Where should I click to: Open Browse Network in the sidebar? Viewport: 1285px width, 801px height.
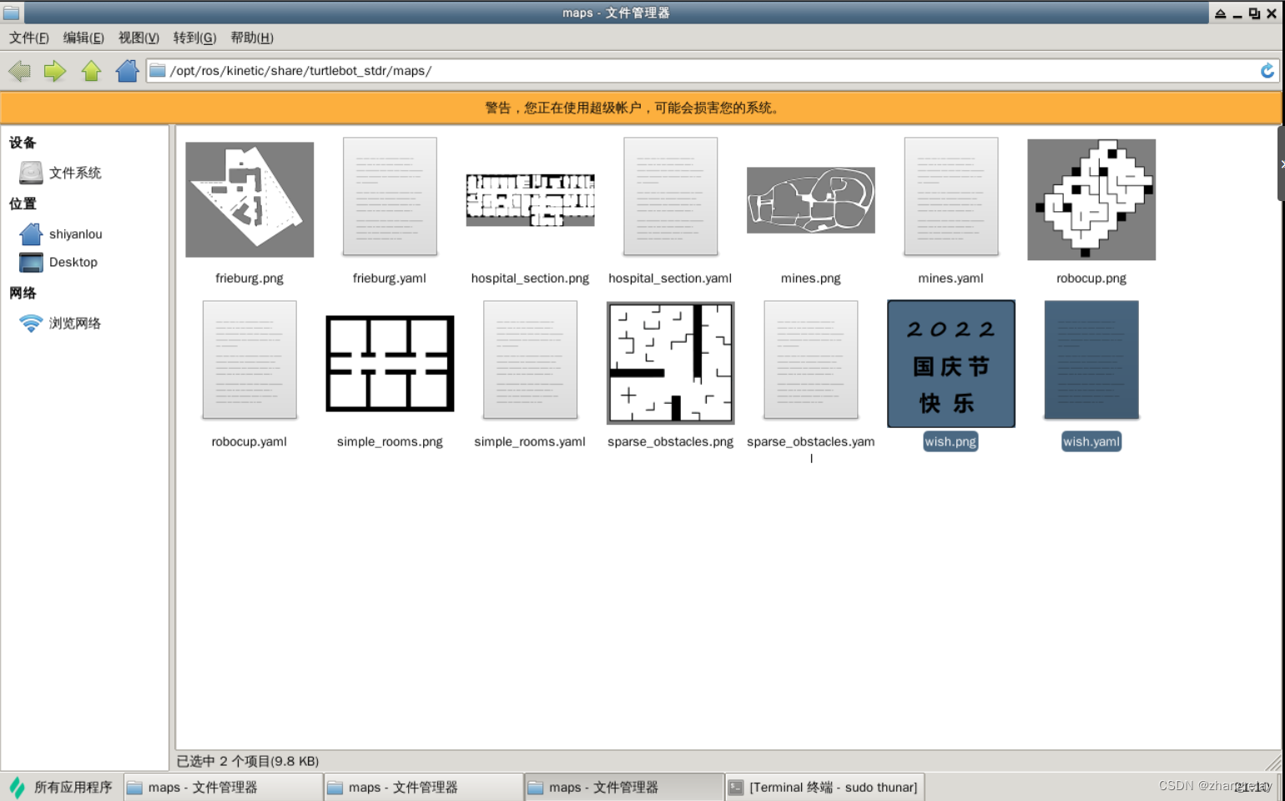point(60,323)
